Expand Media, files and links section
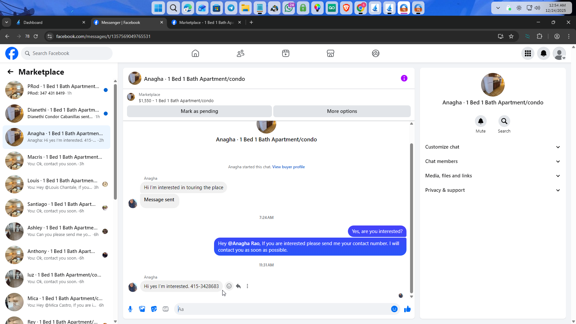Viewport: 576px width, 324px height. coord(493,176)
